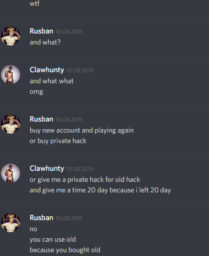Image resolution: width=209 pixels, height=256 pixels.
Task: Select the message 'omg'
Action: [36, 92]
